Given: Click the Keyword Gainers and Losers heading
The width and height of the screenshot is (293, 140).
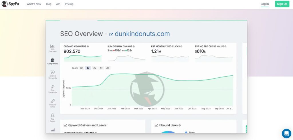Looking at the screenshot, I should pos(87,125).
